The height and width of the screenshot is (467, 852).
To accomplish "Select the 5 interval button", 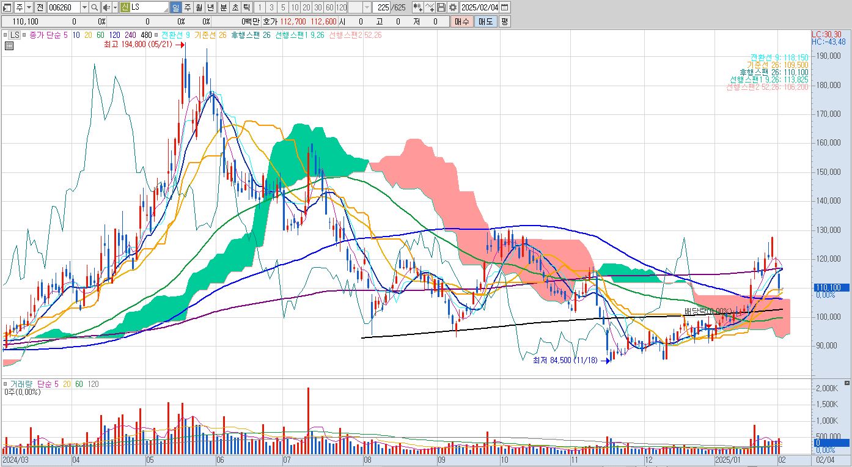I will [282, 7].
